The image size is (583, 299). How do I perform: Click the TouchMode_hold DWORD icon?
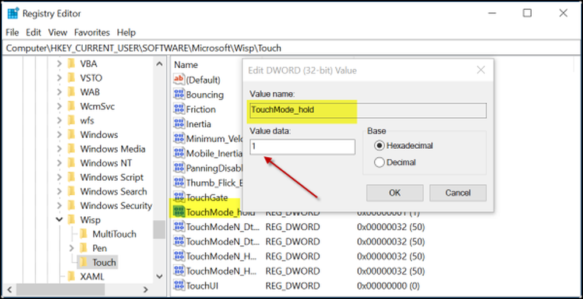click(179, 212)
